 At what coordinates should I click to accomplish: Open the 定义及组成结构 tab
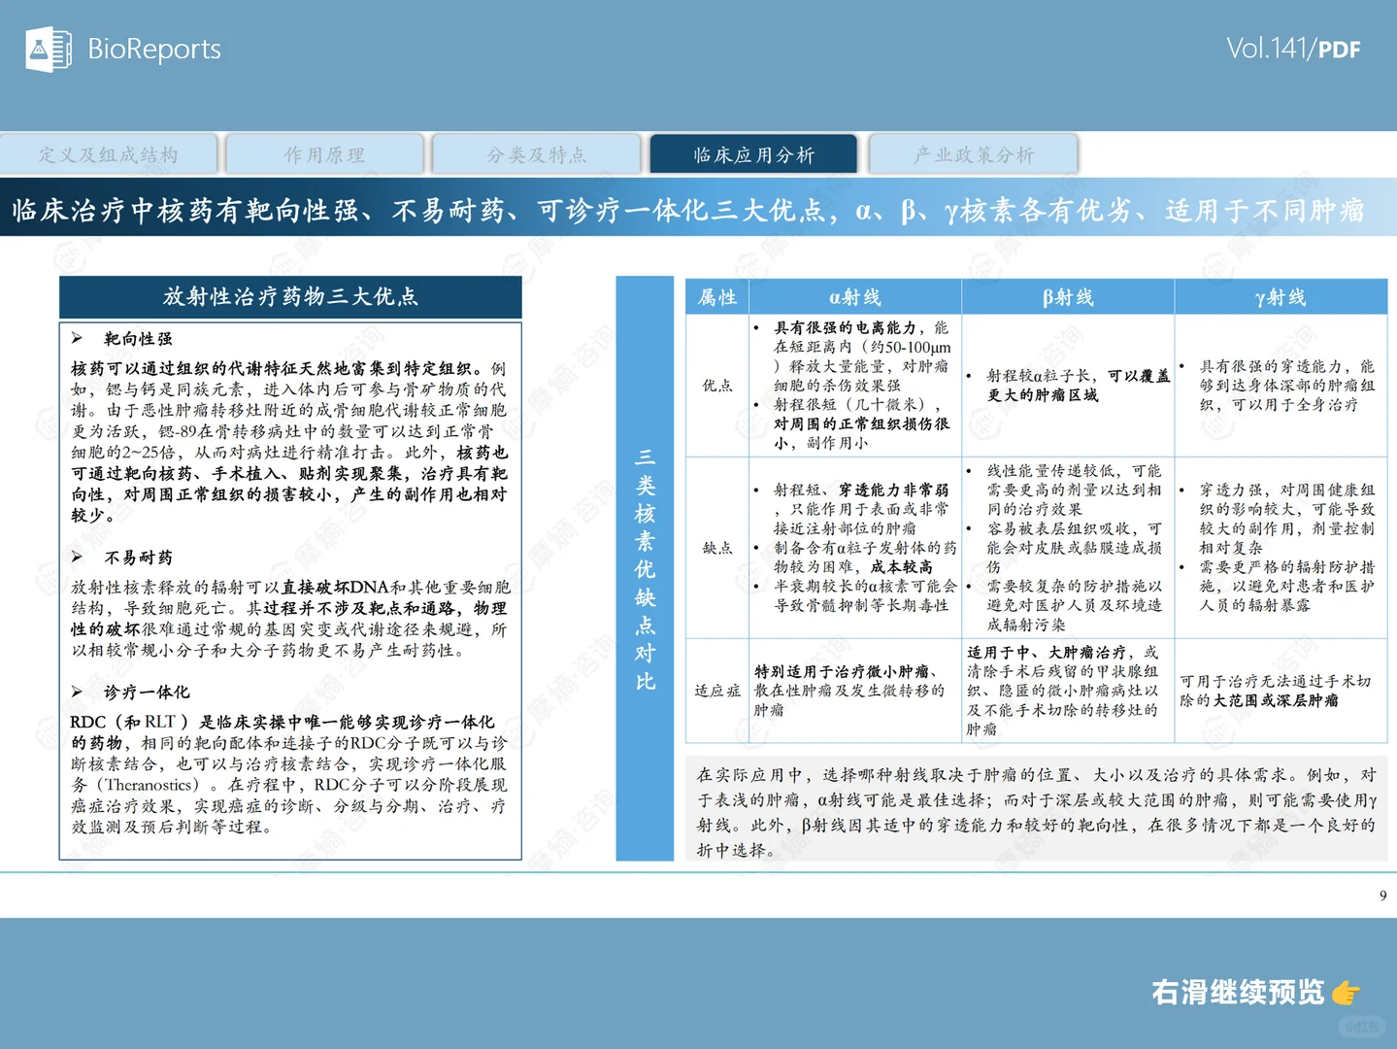coord(109,153)
